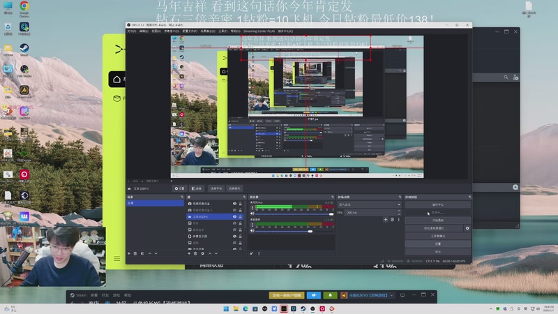Open advanced audio properties icon below the mixer
The height and width of the screenshot is (314, 558).
[251, 253]
